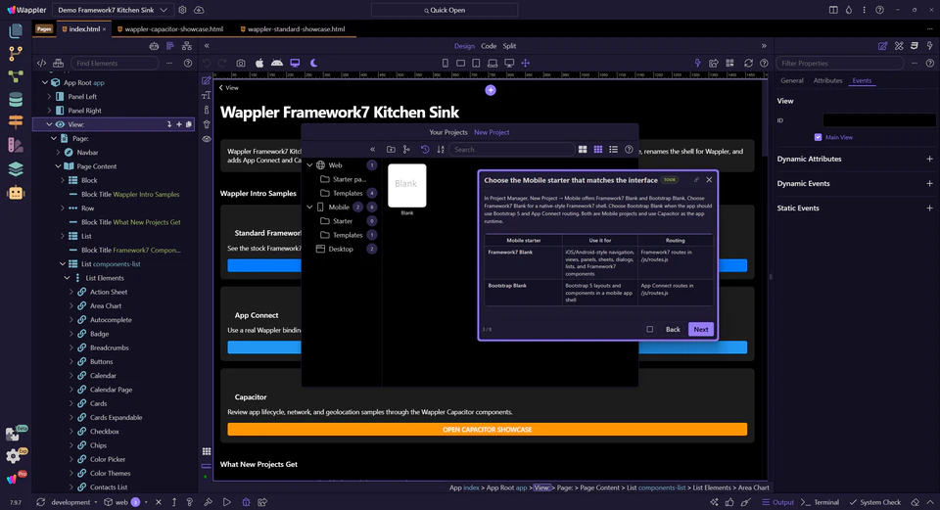Toggle visibility eye on canvas side toolbar
Image resolution: width=940 pixels, height=510 pixels.
pyautogui.click(x=207, y=138)
